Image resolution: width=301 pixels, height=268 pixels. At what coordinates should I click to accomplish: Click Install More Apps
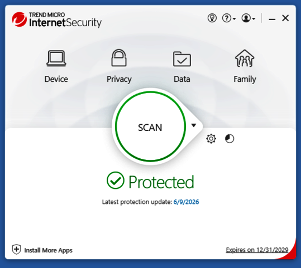[x=48, y=250]
